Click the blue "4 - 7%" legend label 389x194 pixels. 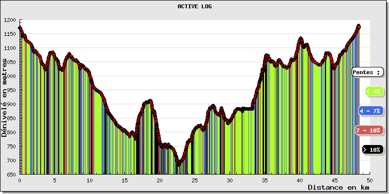tap(370, 111)
